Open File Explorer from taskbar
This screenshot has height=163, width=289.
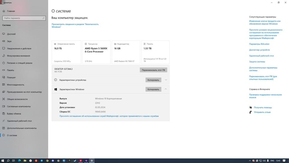(25, 161)
